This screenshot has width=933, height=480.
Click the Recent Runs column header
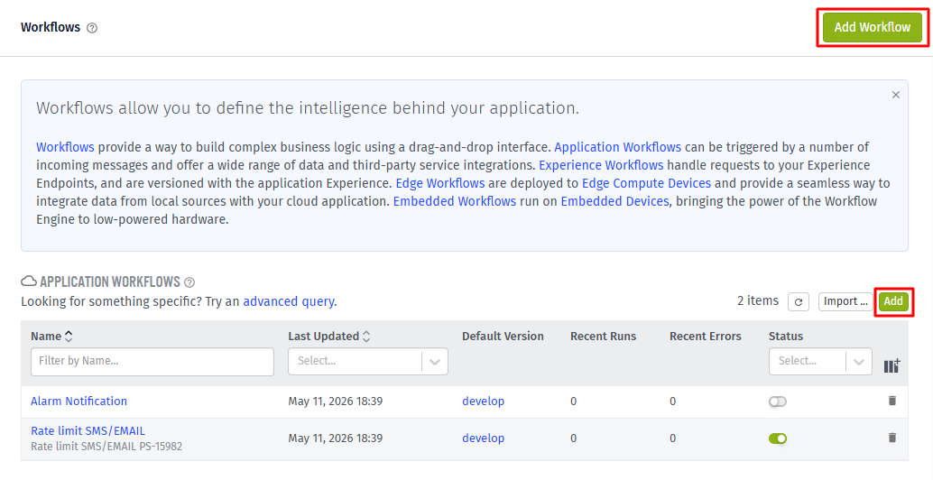click(x=604, y=336)
